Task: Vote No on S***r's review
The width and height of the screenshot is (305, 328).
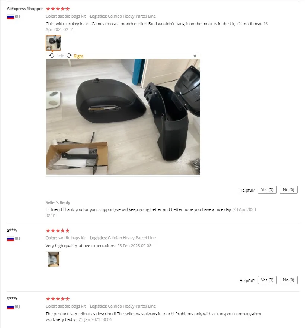Action: pyautogui.click(x=289, y=280)
